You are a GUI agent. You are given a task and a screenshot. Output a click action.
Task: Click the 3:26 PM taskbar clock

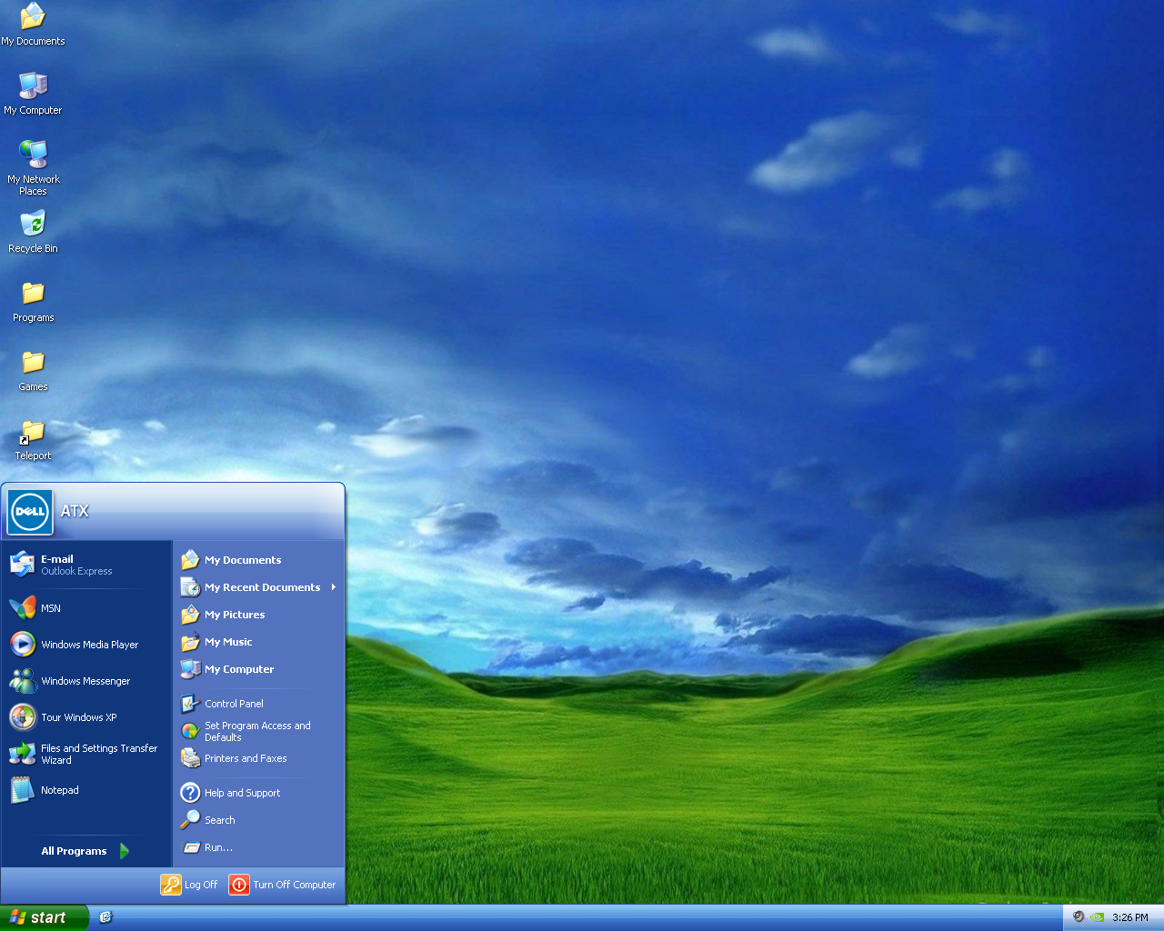pyautogui.click(x=1129, y=917)
